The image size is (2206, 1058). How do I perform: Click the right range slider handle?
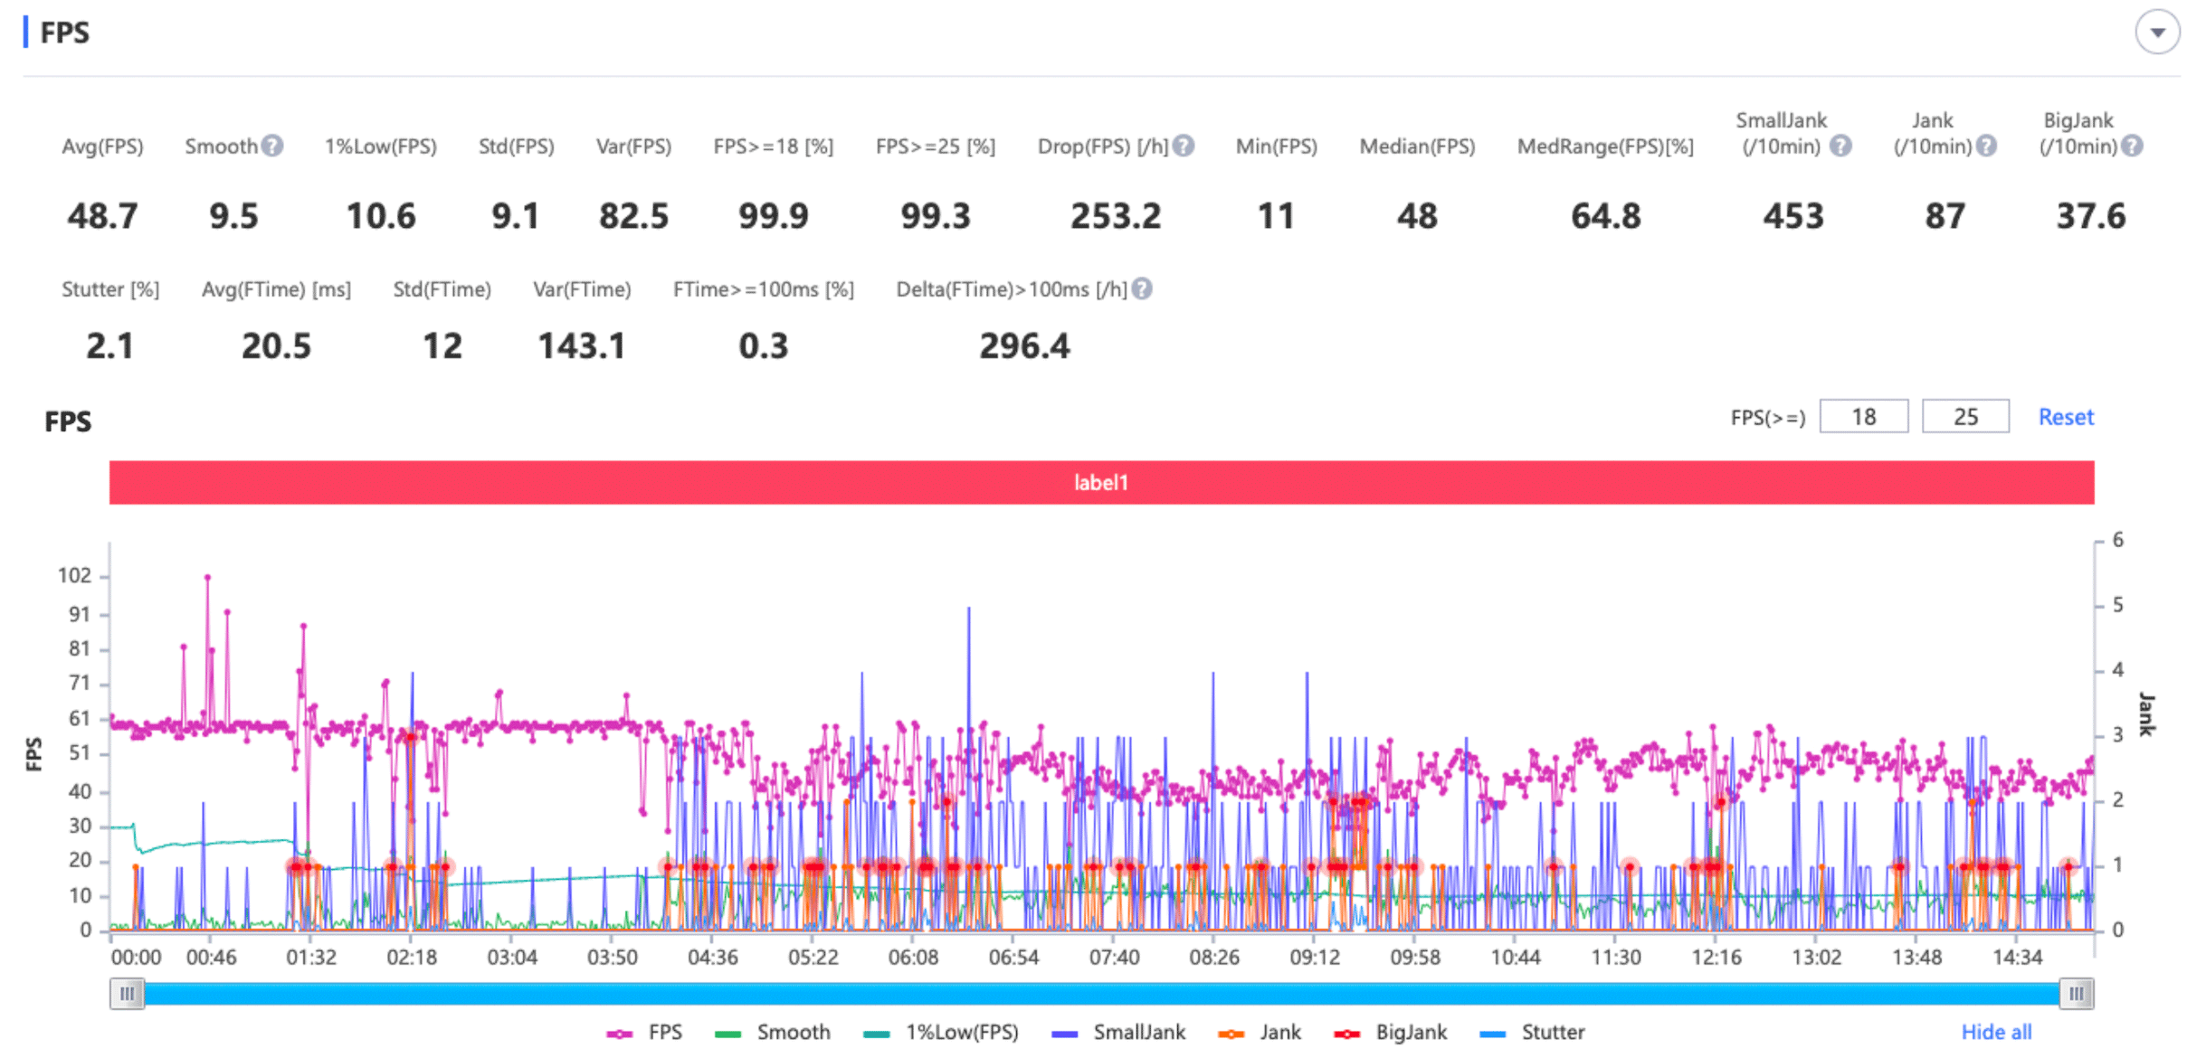click(x=2076, y=994)
